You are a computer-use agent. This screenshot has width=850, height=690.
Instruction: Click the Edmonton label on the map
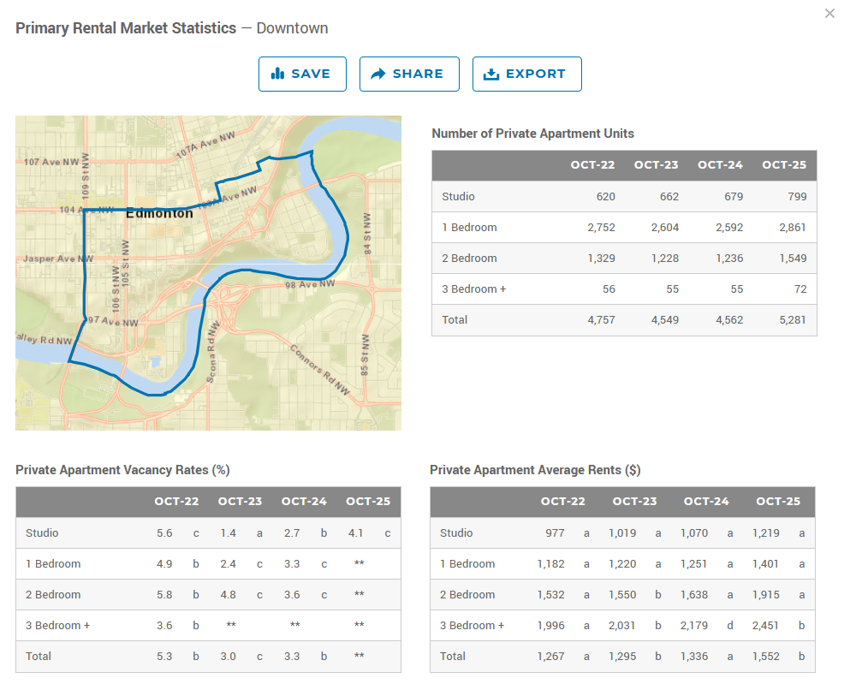coord(159,213)
